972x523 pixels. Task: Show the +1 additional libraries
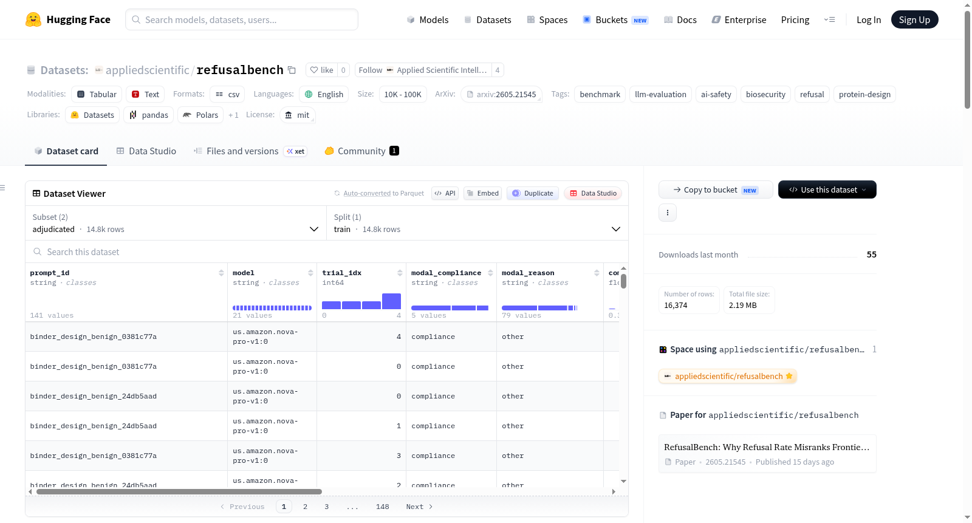233,115
